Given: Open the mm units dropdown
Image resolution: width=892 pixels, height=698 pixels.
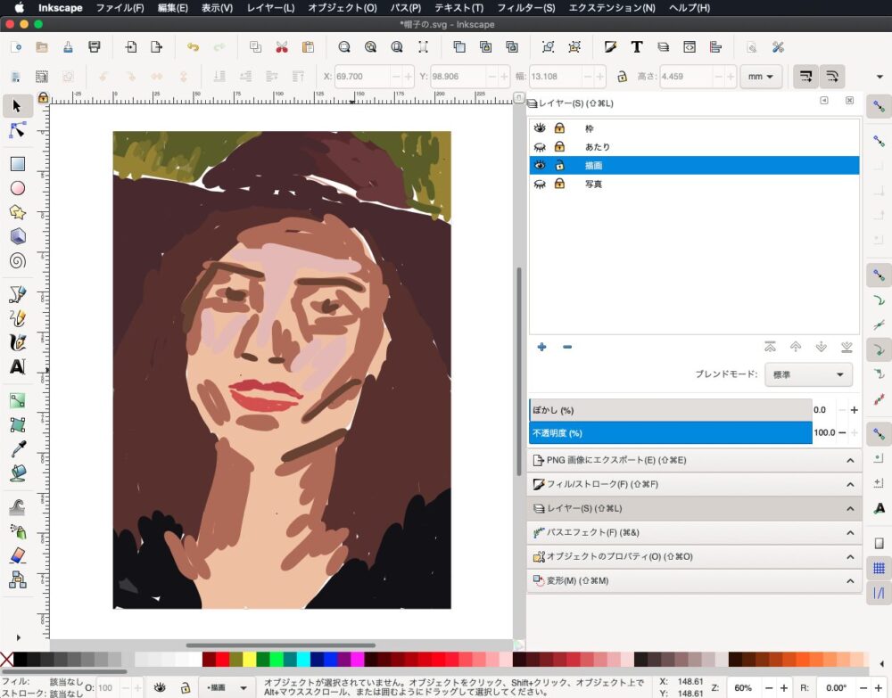Looking at the screenshot, I should coord(761,77).
